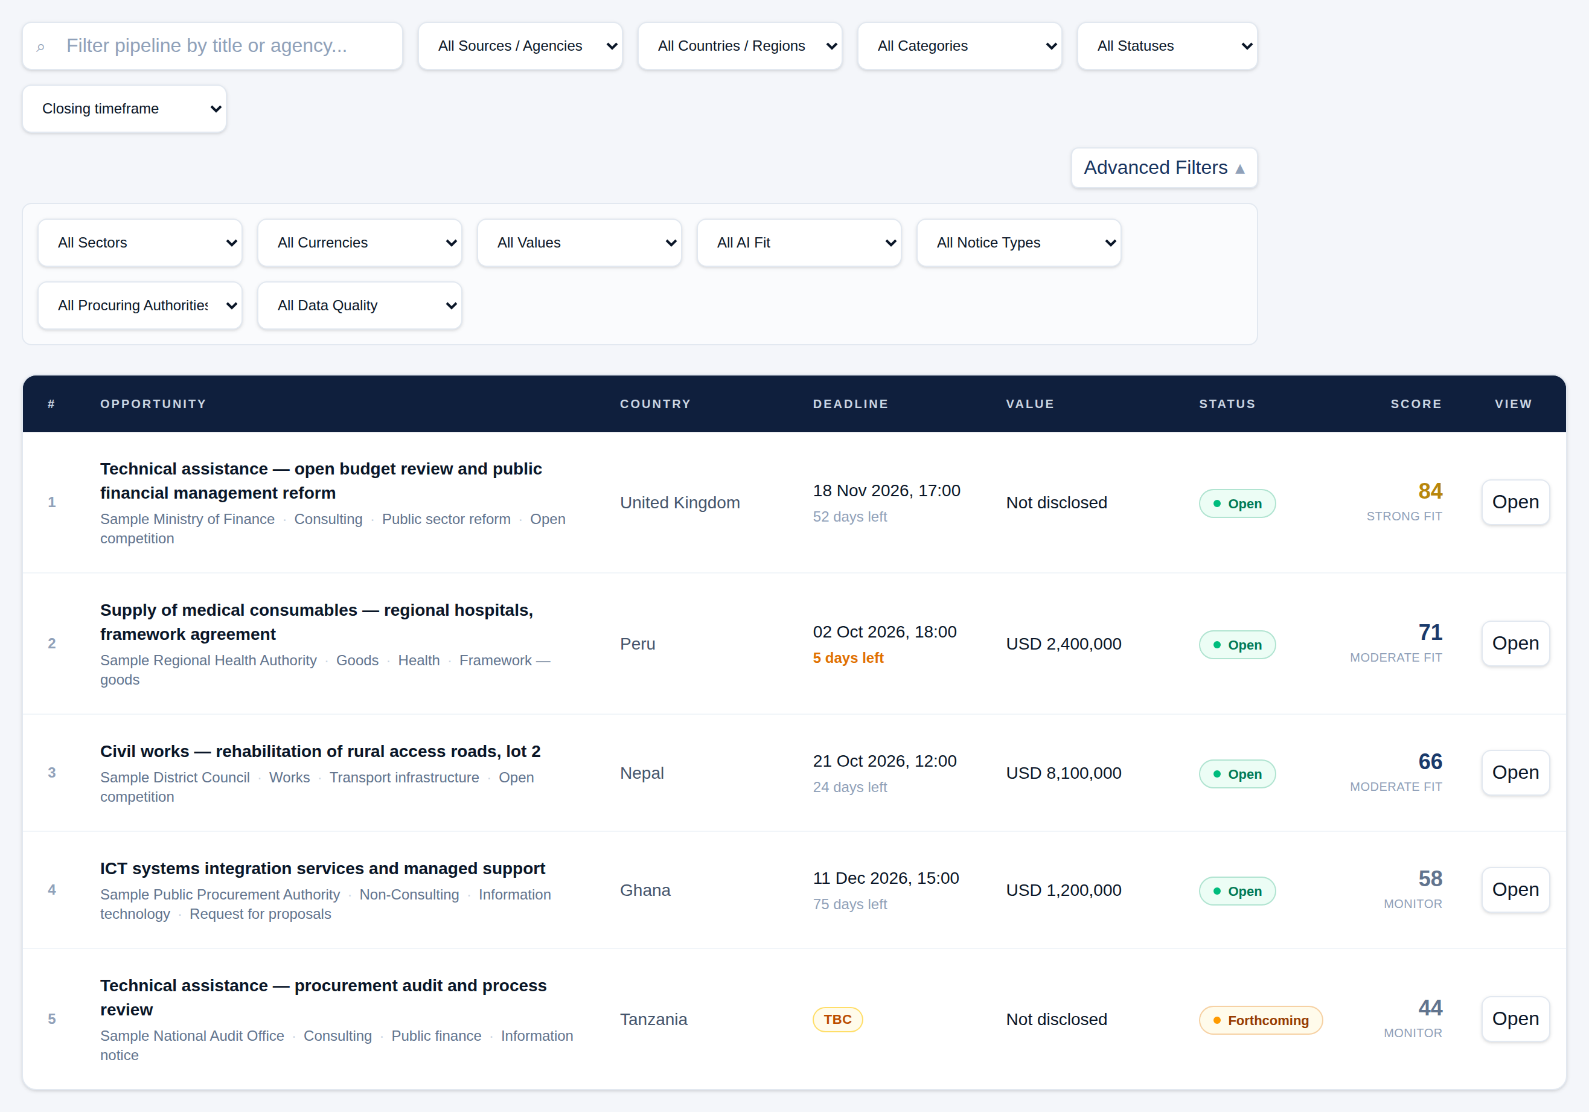The height and width of the screenshot is (1112, 1589).
Task: Click the STATUS column header
Action: (1227, 404)
